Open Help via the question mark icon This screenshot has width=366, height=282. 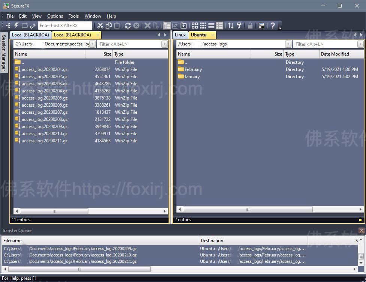272,26
